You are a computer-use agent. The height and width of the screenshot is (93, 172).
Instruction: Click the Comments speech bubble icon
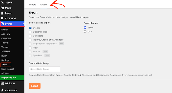[2, 18]
